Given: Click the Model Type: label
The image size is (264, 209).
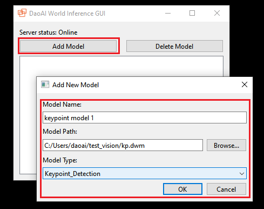Looking at the screenshot, I should point(60,160).
